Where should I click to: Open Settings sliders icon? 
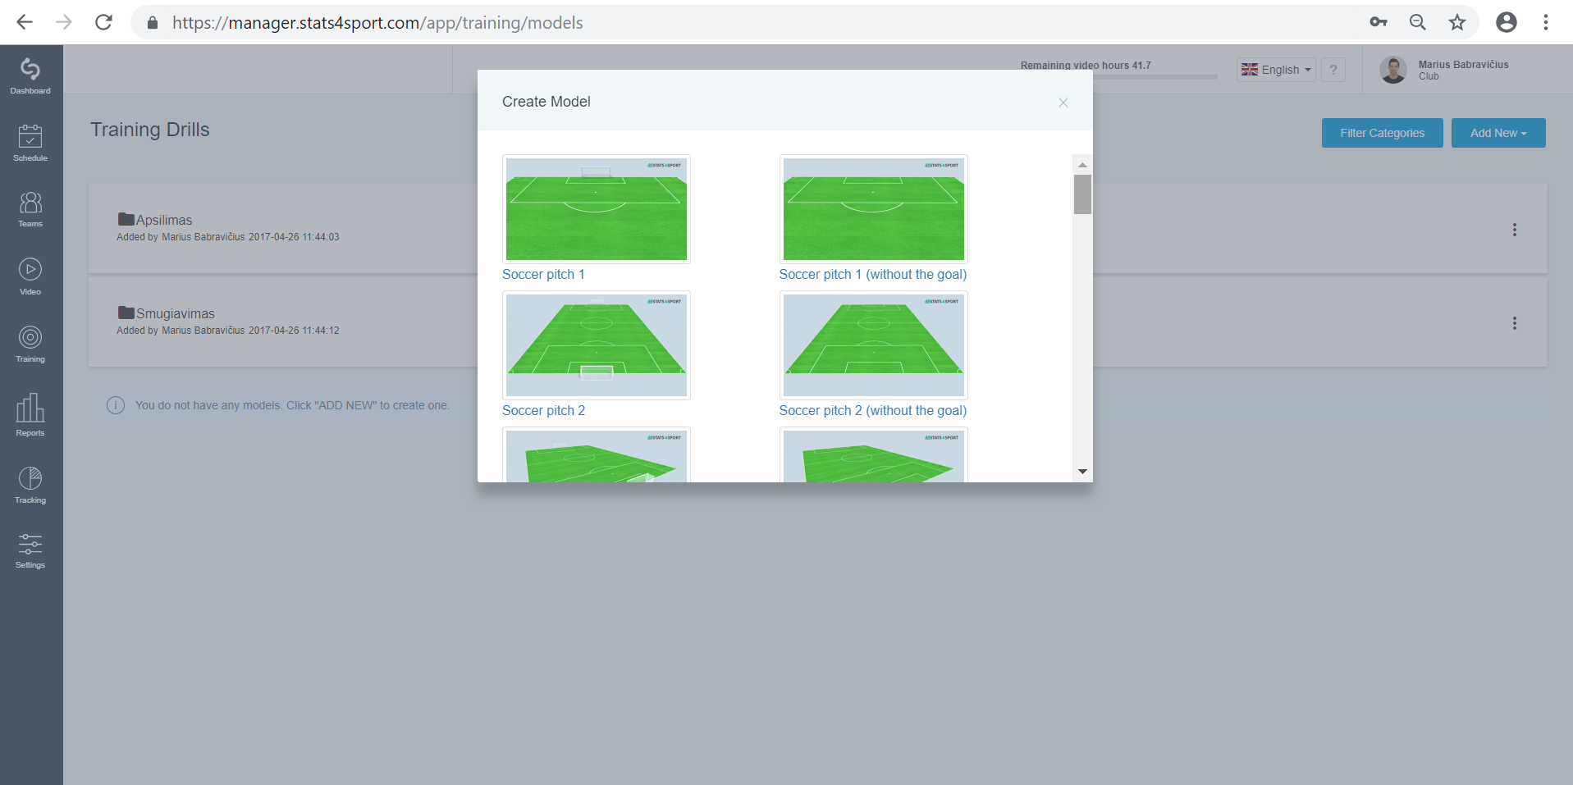[x=30, y=551]
